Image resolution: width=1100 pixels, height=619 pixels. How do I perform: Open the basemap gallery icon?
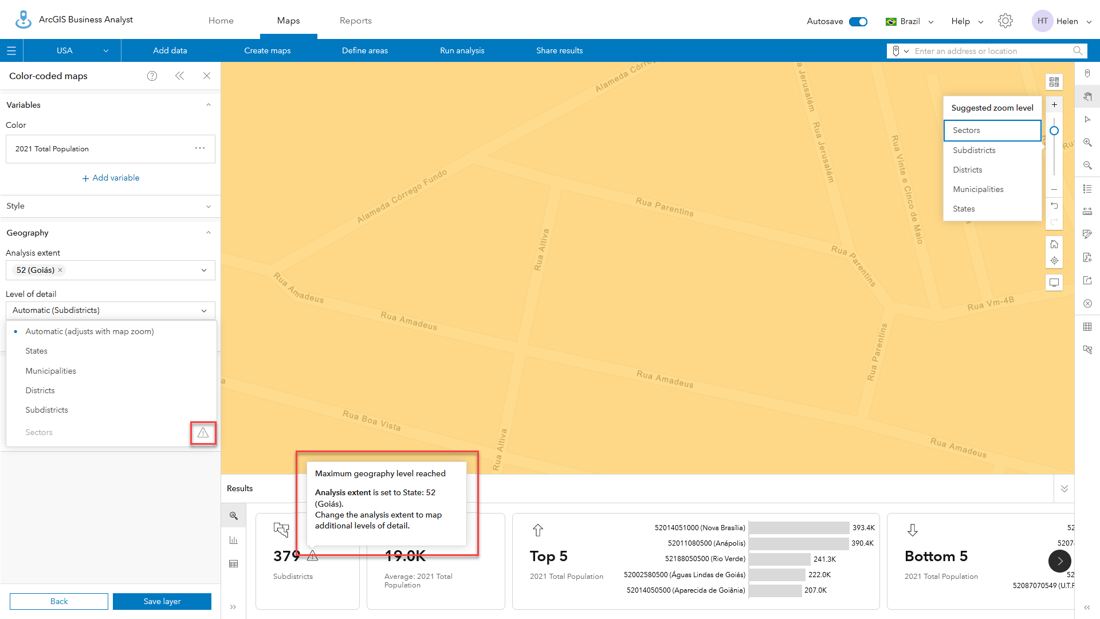pos(1054,81)
